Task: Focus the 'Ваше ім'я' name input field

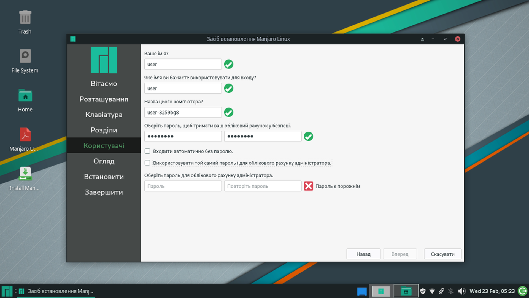Action: click(183, 64)
